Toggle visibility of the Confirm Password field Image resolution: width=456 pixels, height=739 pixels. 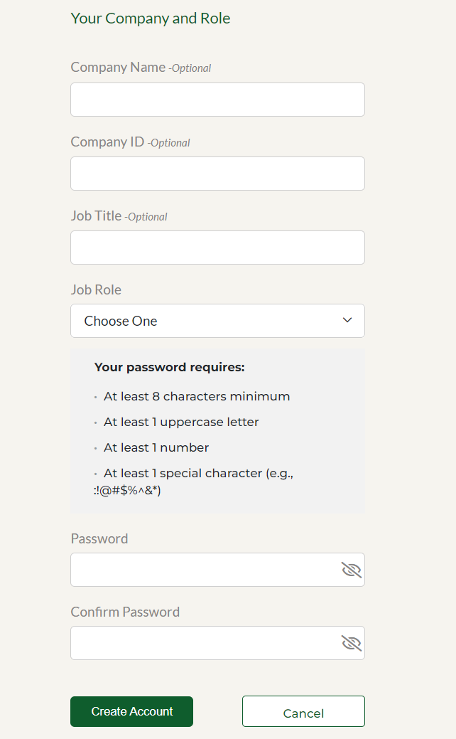point(351,643)
